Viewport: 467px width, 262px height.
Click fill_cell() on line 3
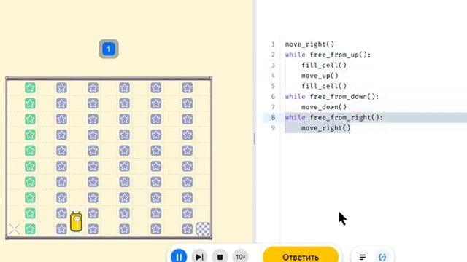point(324,65)
